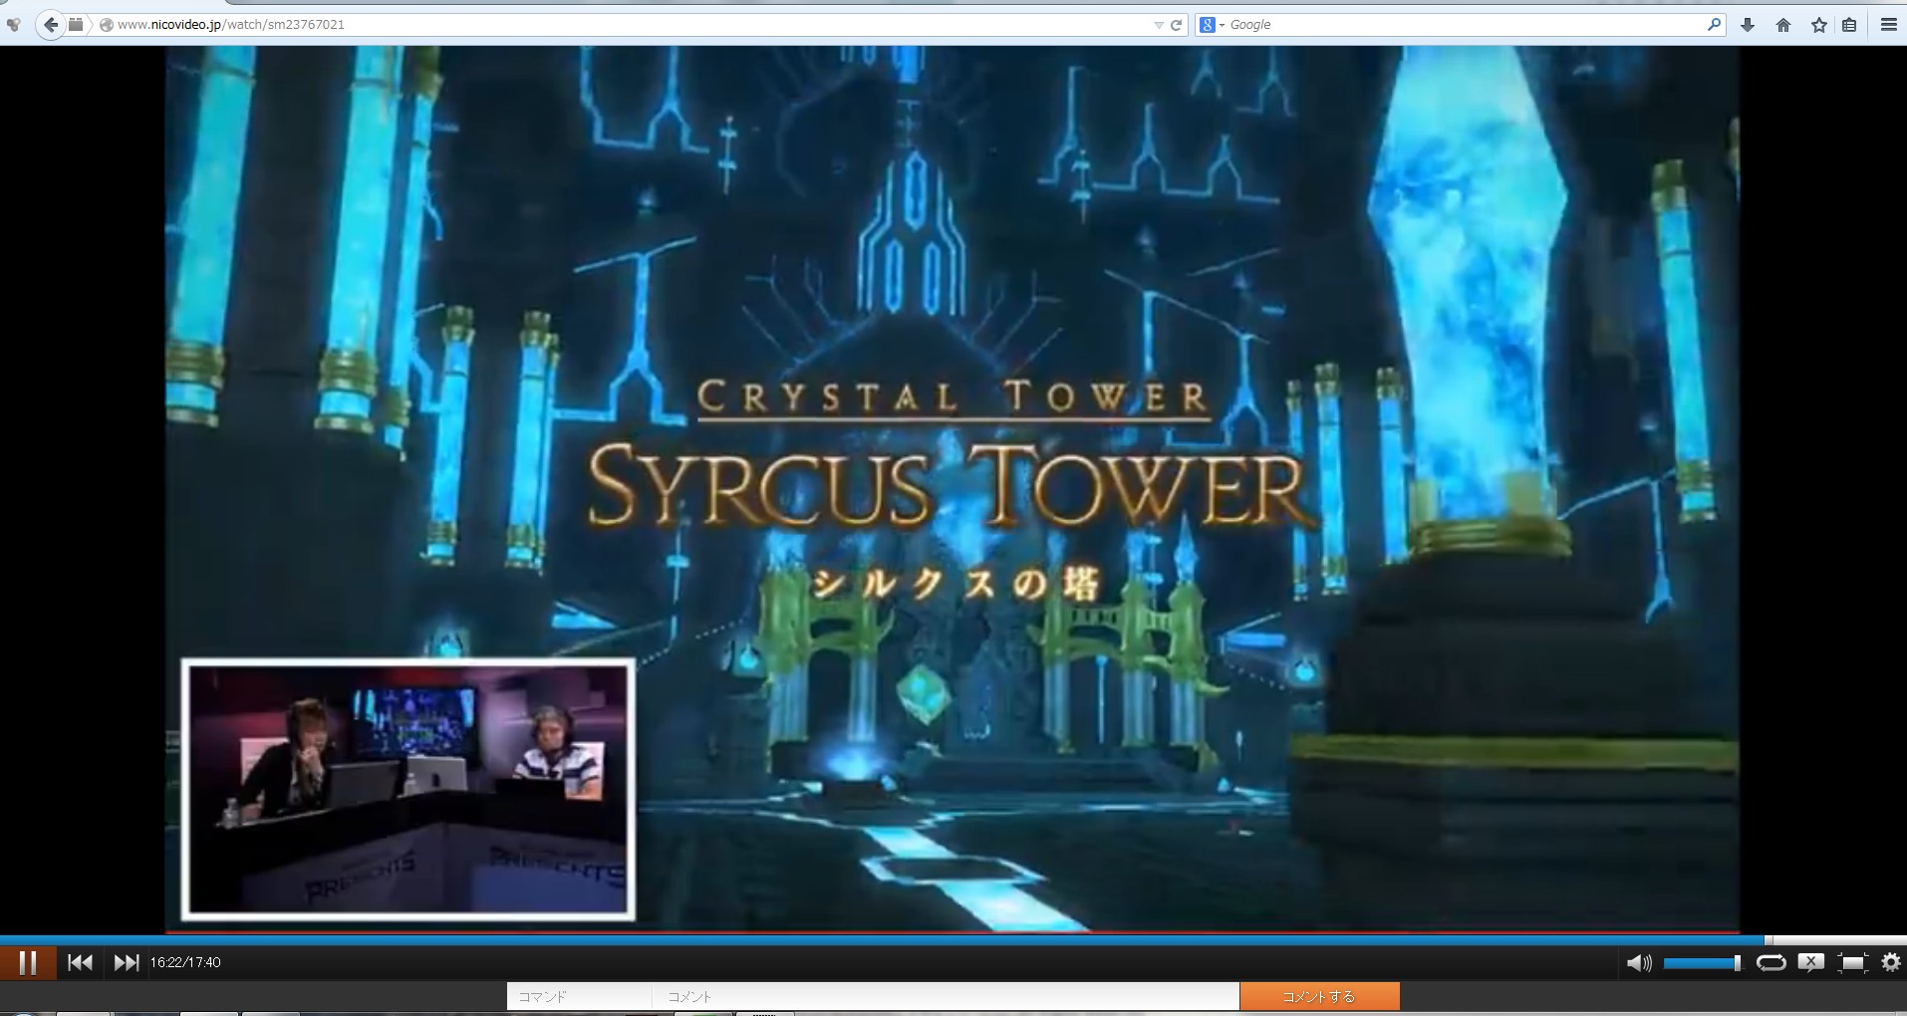This screenshot has height=1016, width=1907.
Task: Switch the player to full screen
Action: pos(1851,962)
